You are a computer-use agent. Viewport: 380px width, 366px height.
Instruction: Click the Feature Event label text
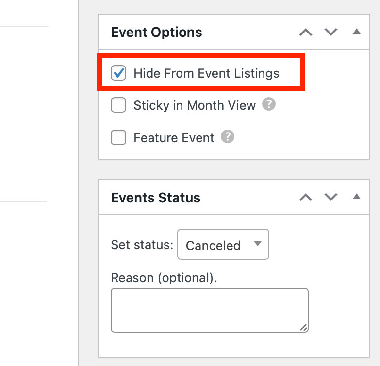(x=174, y=138)
